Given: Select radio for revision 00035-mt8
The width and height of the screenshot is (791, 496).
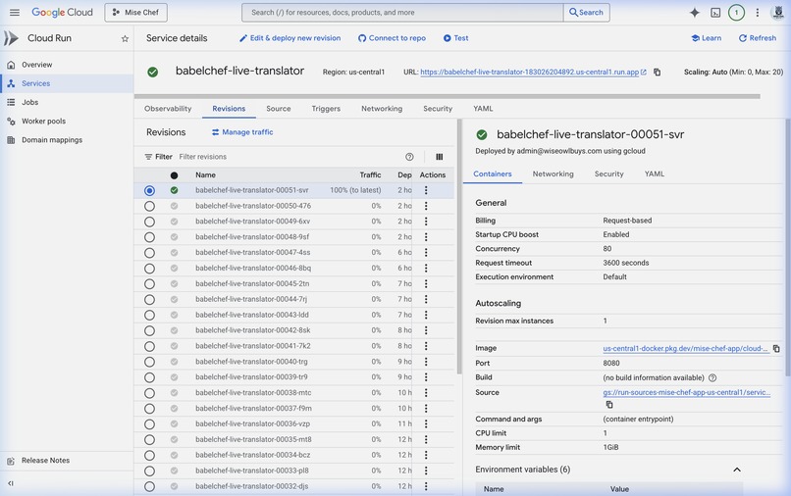Looking at the screenshot, I should coord(149,440).
